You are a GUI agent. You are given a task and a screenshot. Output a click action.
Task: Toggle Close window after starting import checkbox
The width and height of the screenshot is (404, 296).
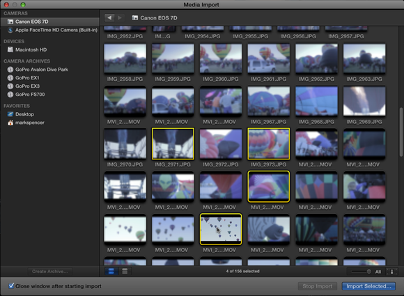click(11, 286)
